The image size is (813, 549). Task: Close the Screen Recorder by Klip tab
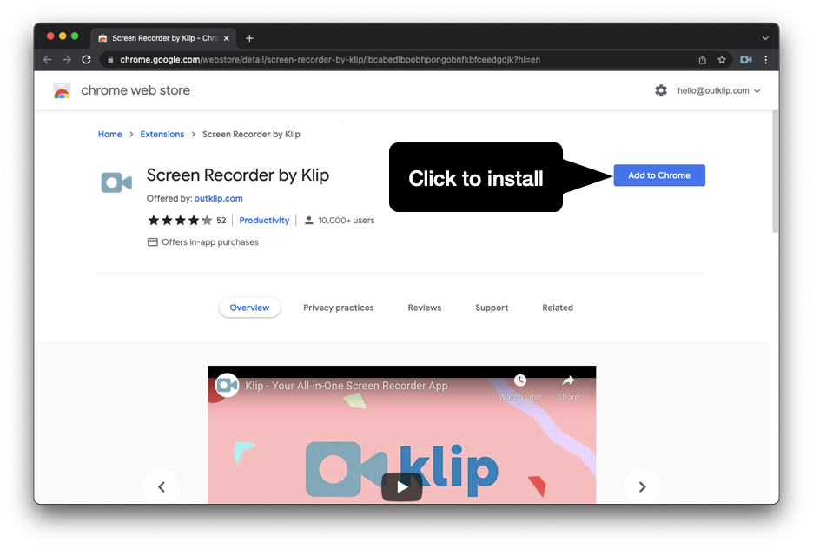coord(227,38)
